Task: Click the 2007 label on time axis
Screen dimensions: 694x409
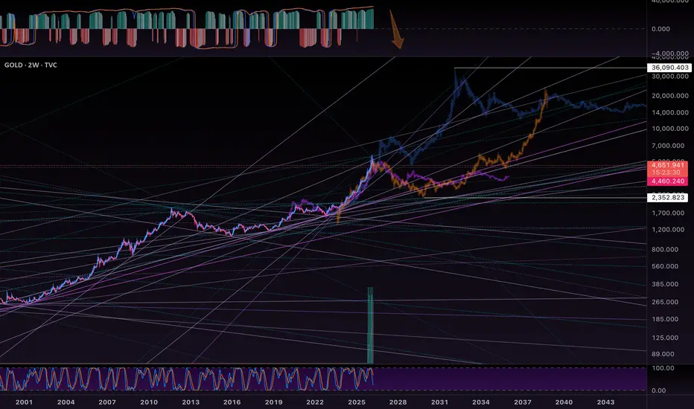Action: point(107,402)
